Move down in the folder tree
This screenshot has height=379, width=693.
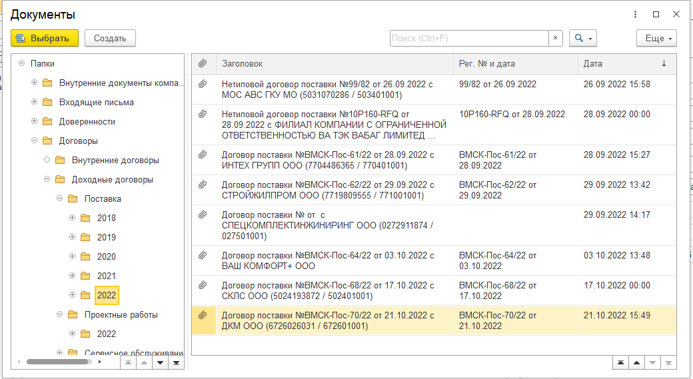pos(160,362)
